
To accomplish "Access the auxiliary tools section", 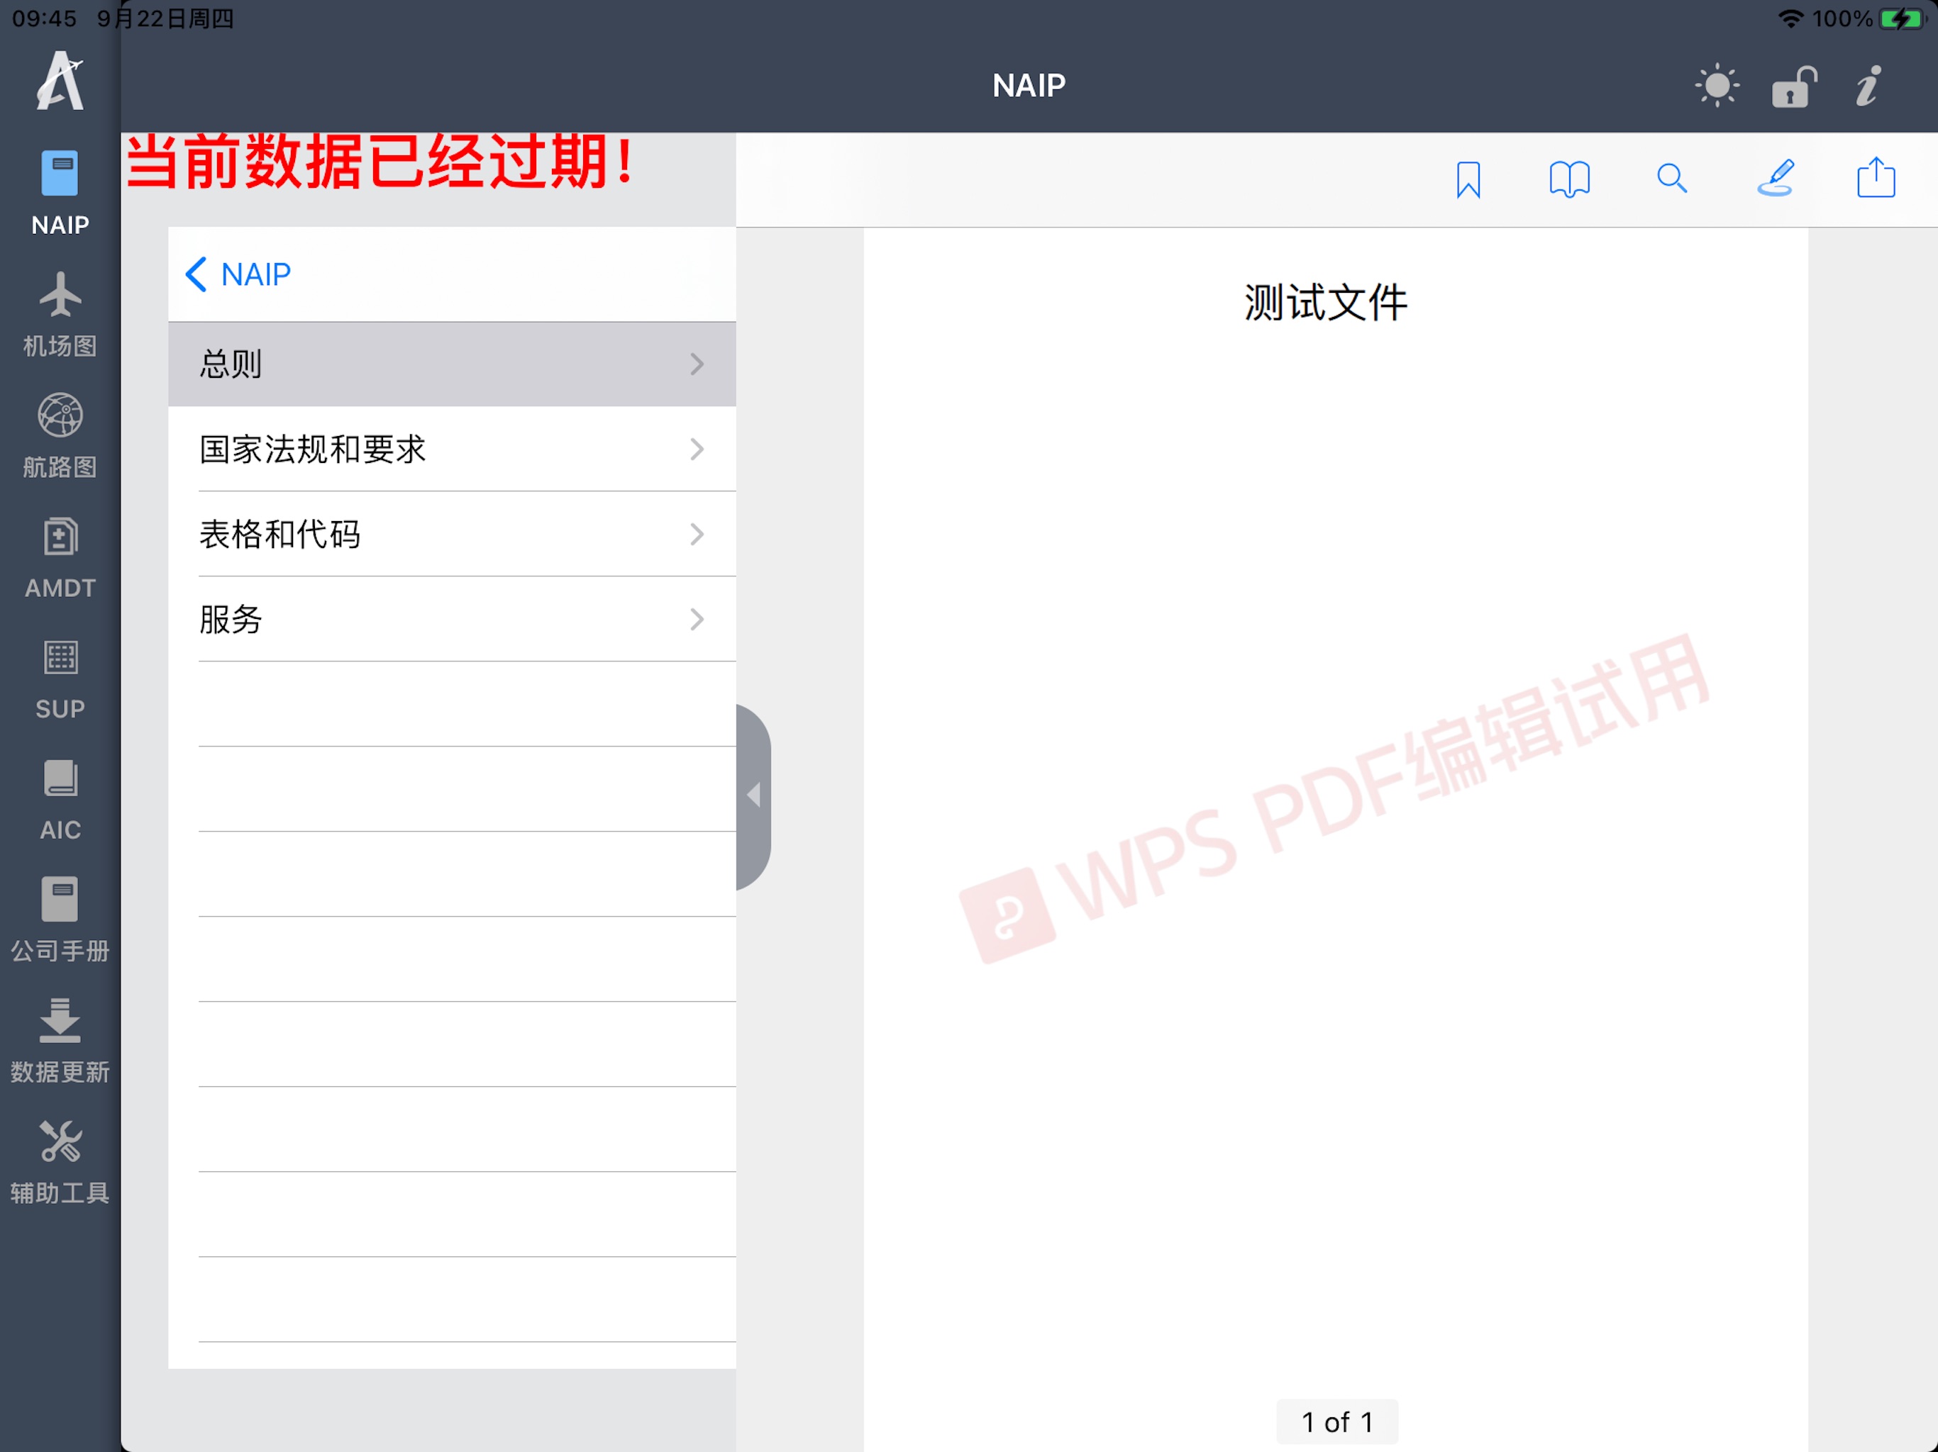I will [61, 1159].
